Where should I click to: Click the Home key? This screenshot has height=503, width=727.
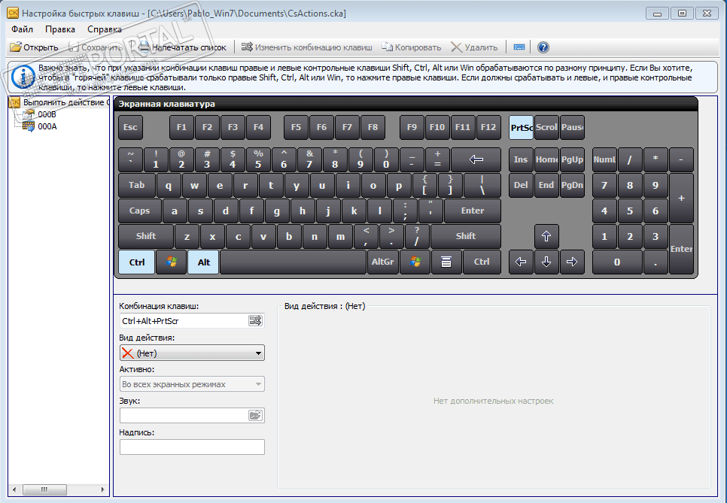tap(546, 160)
